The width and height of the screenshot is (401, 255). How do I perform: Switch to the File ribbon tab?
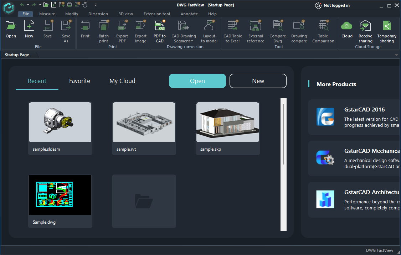[x=26, y=14]
